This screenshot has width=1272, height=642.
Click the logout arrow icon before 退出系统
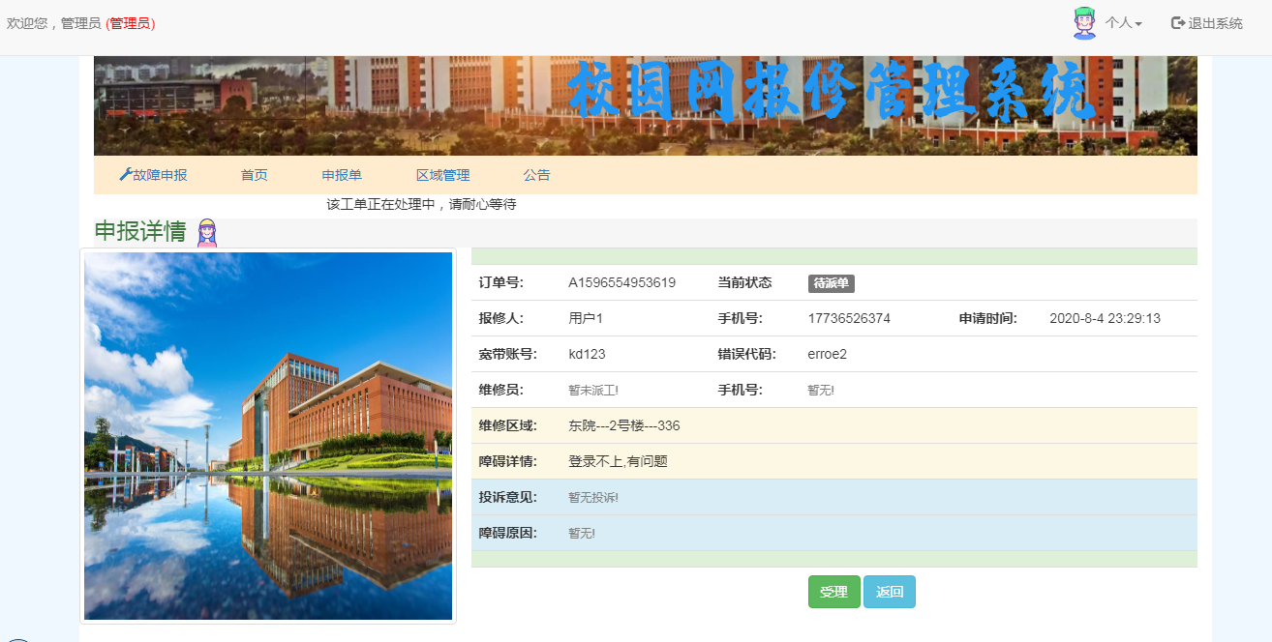(1178, 23)
